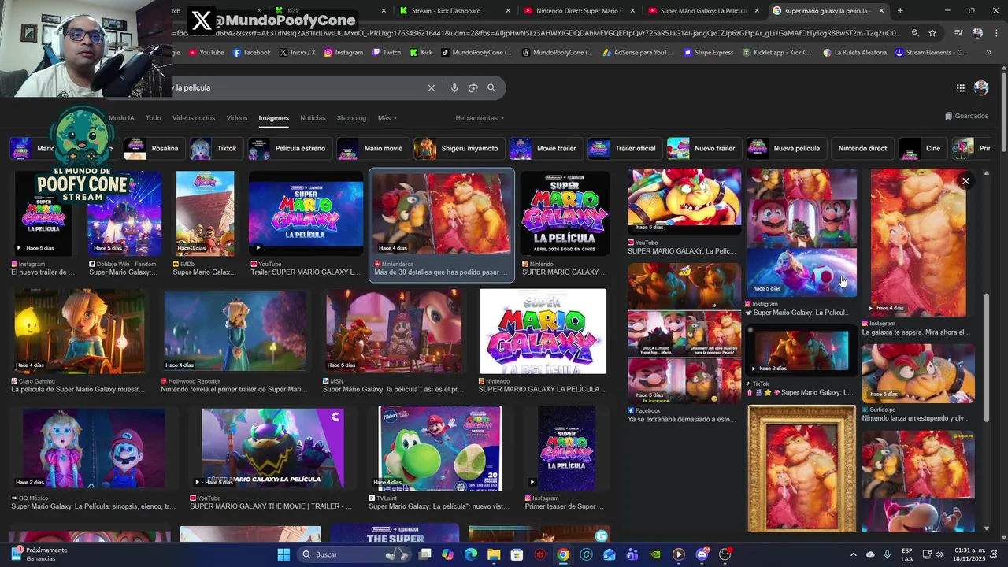The image size is (1008, 567).
Task: Filter images by Nintendo direct chip
Action: (862, 148)
